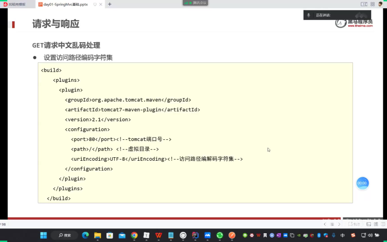This screenshot has height=242, width=387.
Task: Open the window count indicator icon
Action: pyautogui.click(x=364, y=4)
